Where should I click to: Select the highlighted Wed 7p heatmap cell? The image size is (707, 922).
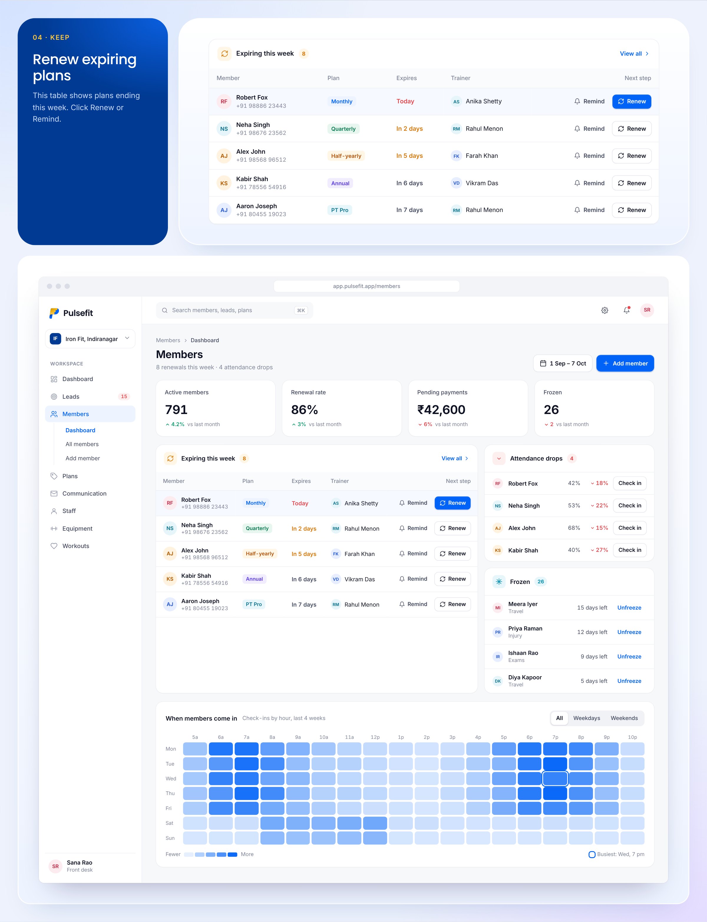(x=555, y=779)
